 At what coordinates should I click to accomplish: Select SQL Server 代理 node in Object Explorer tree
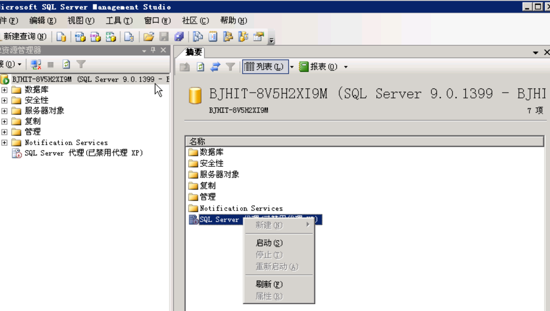(84, 153)
